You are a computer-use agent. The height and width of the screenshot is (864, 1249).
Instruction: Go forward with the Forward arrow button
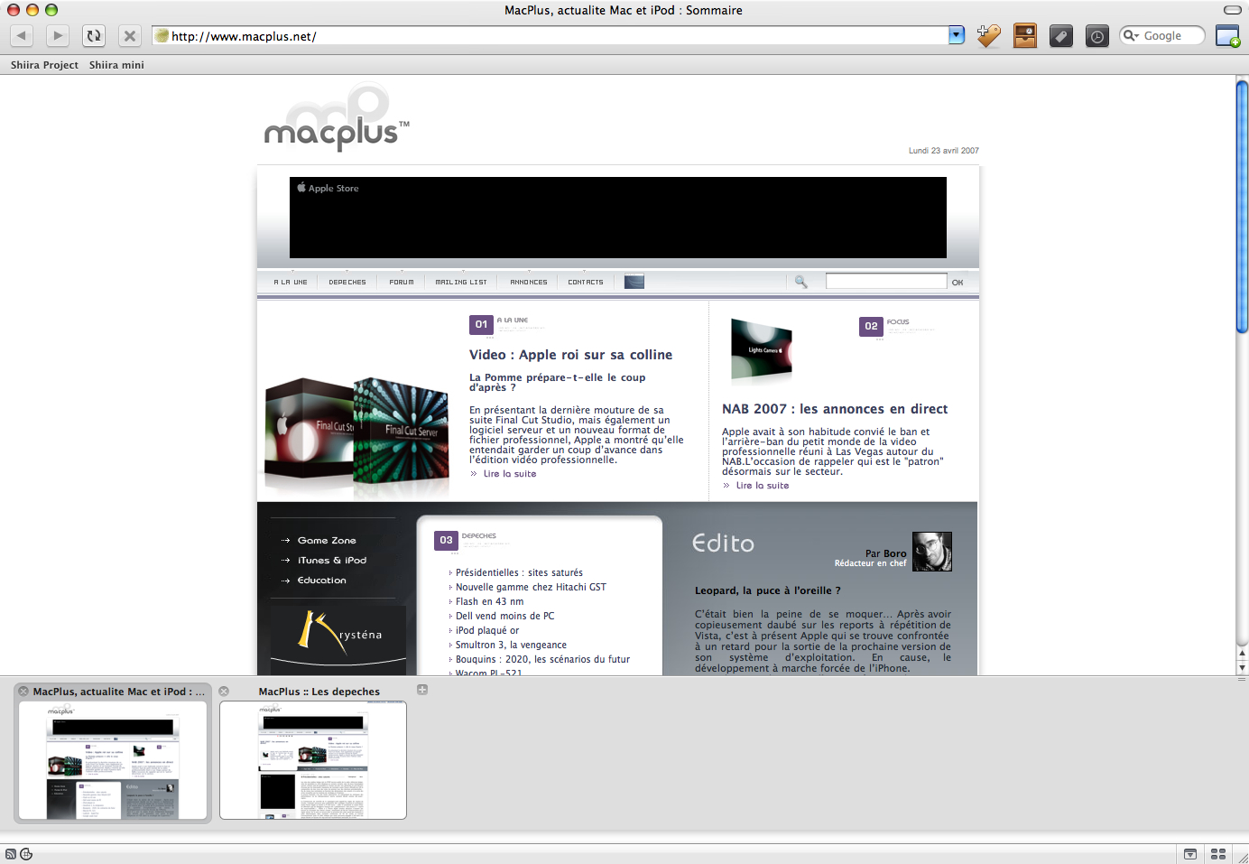pos(58,36)
